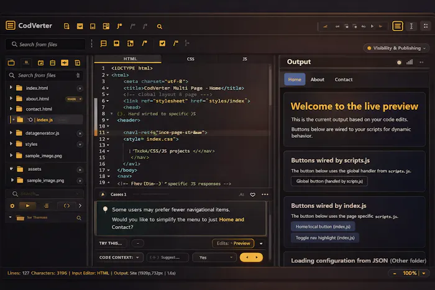Click the highlighted plus icon in file panel toolbar

[x=65, y=63]
